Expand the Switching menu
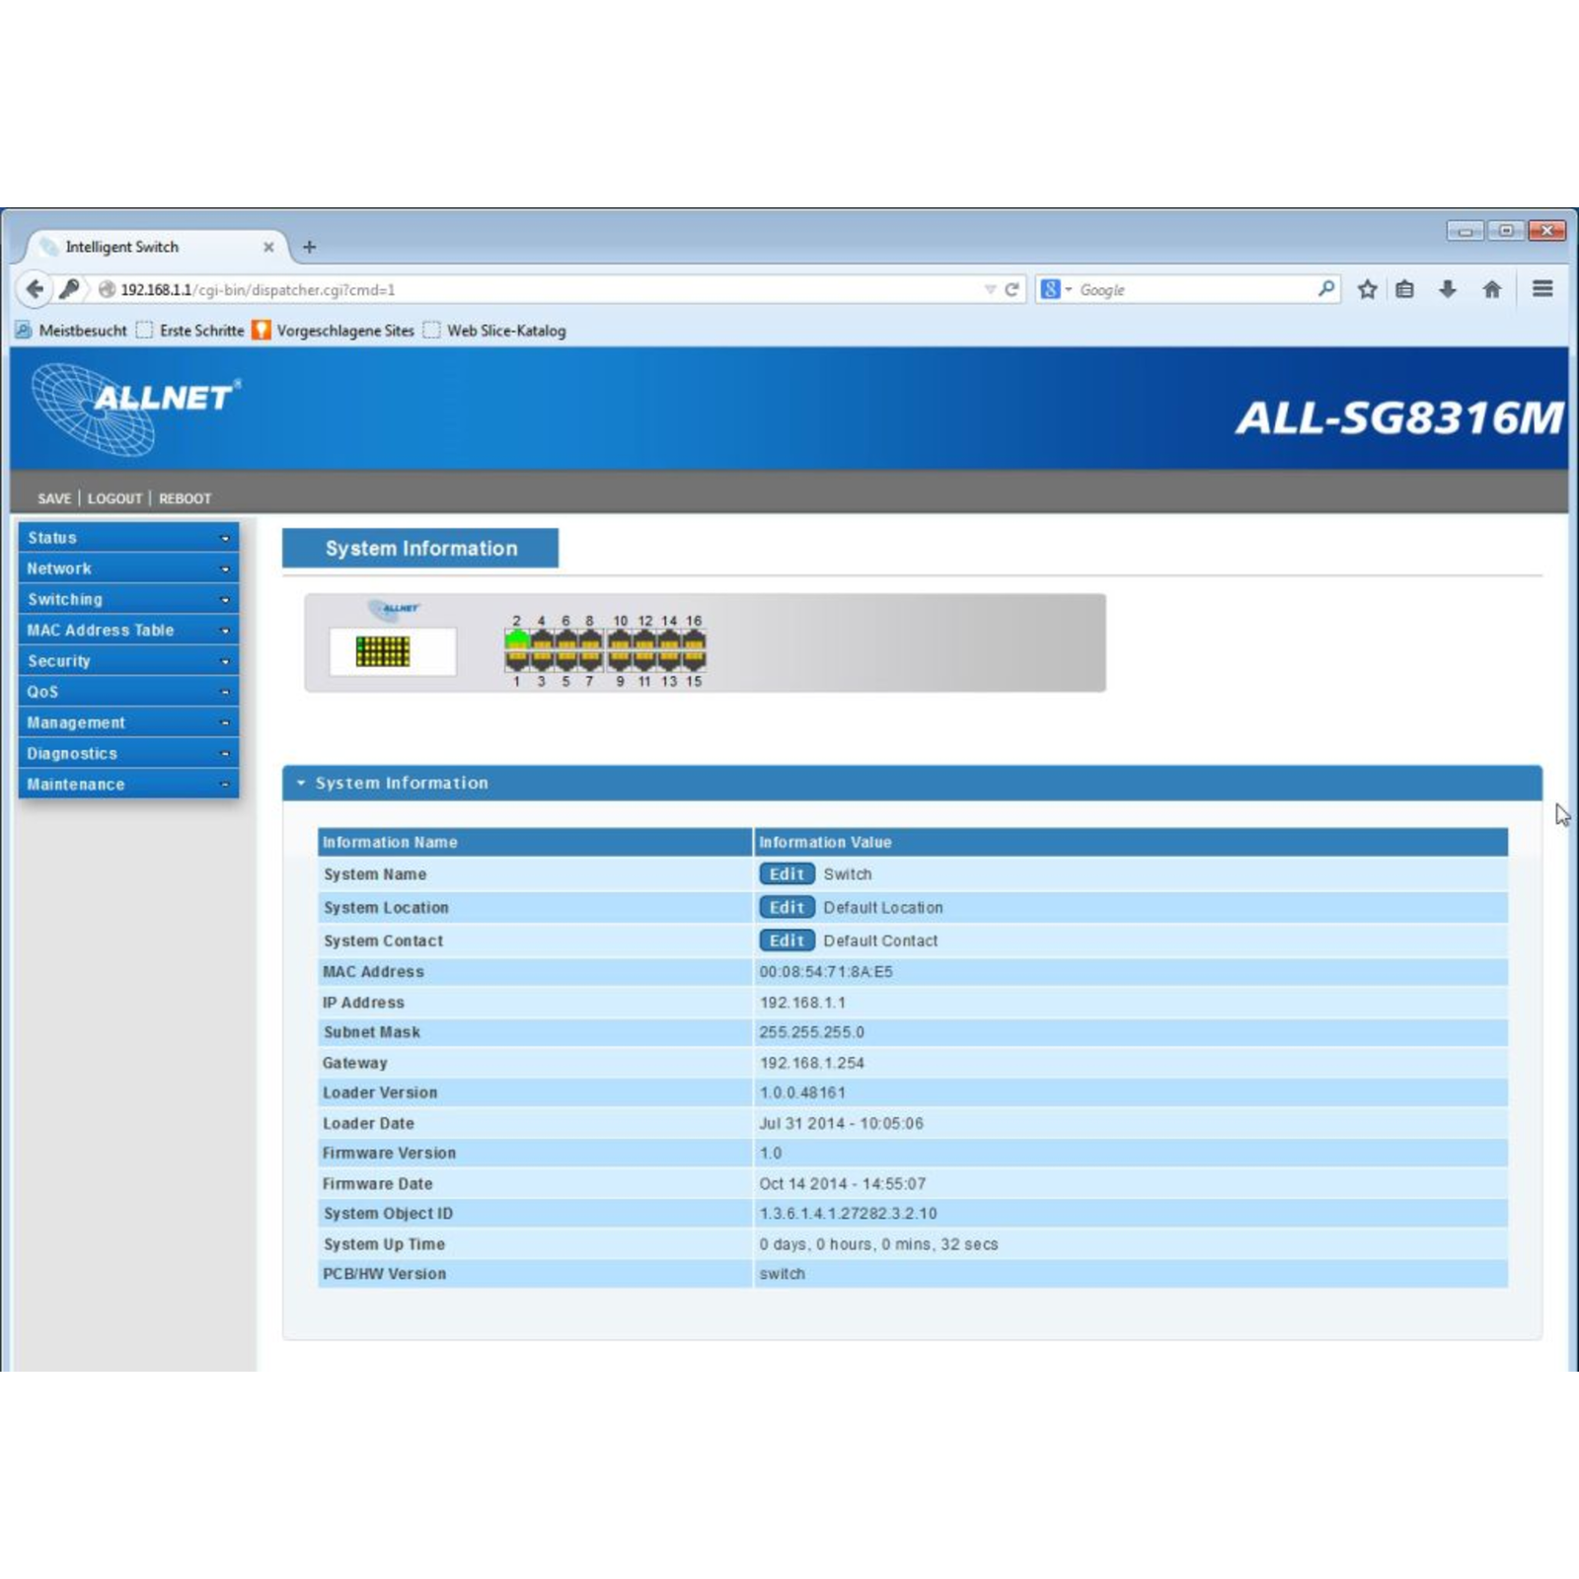The height and width of the screenshot is (1579, 1579). [128, 599]
